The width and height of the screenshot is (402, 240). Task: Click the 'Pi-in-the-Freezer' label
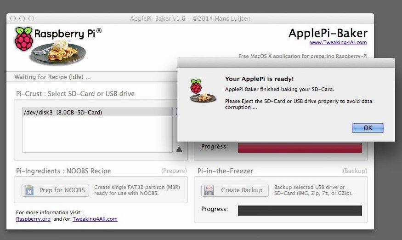point(225,171)
